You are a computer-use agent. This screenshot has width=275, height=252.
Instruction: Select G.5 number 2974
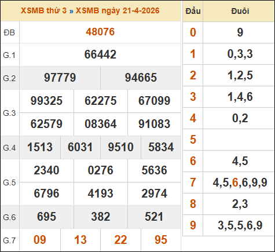tap(155, 193)
